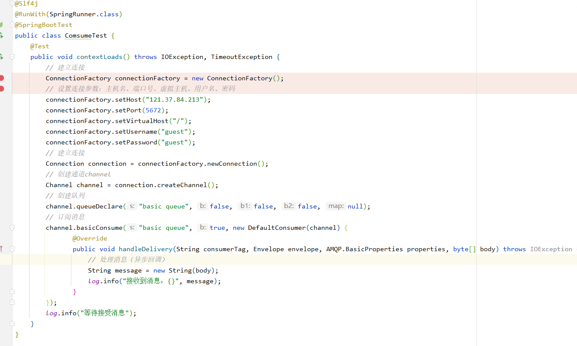Click the b2: parameter hint
Viewport: 577px width, 346px height.
pyautogui.click(x=289, y=206)
